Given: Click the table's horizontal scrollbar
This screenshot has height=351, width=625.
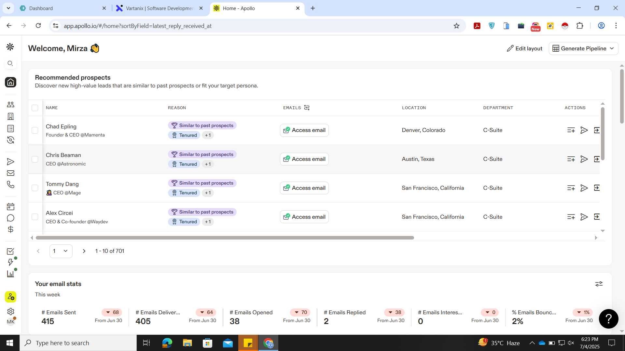Looking at the screenshot, I should (x=225, y=238).
